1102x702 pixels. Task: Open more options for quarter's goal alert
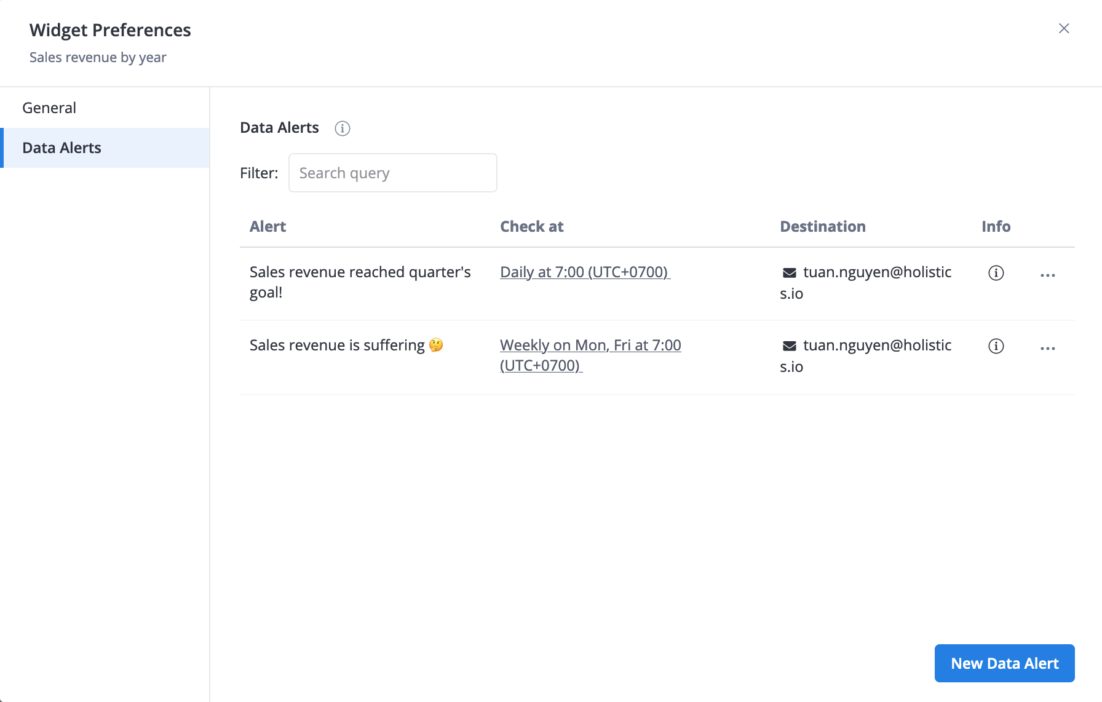(1048, 275)
